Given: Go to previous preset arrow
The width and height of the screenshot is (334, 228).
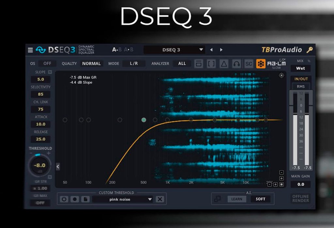Looking at the screenshot, I should click(211, 50).
